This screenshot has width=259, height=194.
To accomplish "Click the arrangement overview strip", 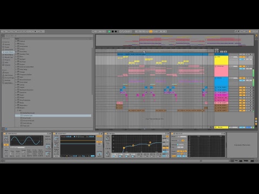I will (174, 40).
